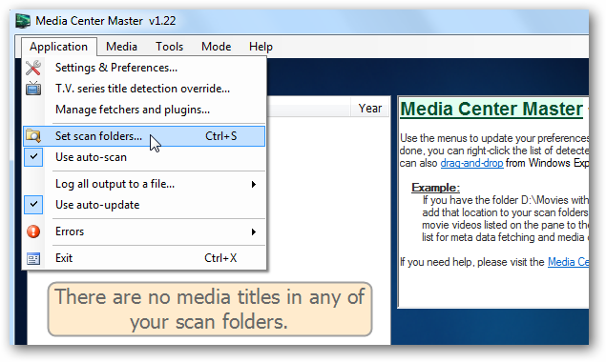
Task: Open the Media Center Master heading link
Action: 491,109
